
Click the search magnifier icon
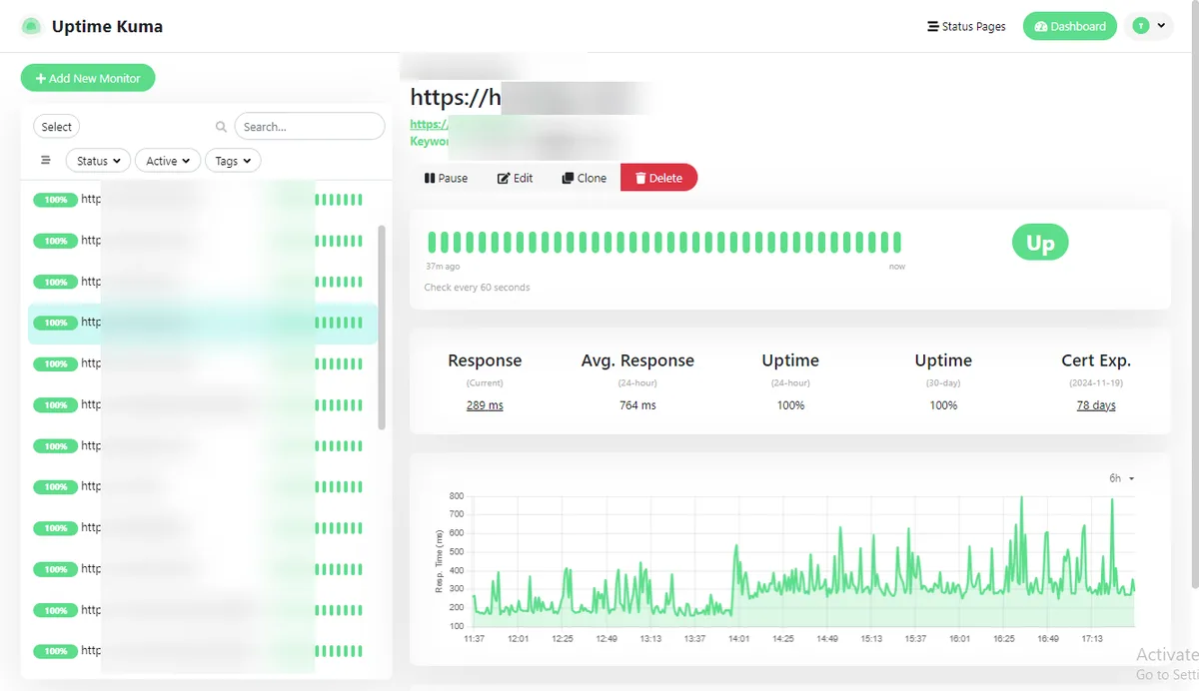click(x=221, y=127)
